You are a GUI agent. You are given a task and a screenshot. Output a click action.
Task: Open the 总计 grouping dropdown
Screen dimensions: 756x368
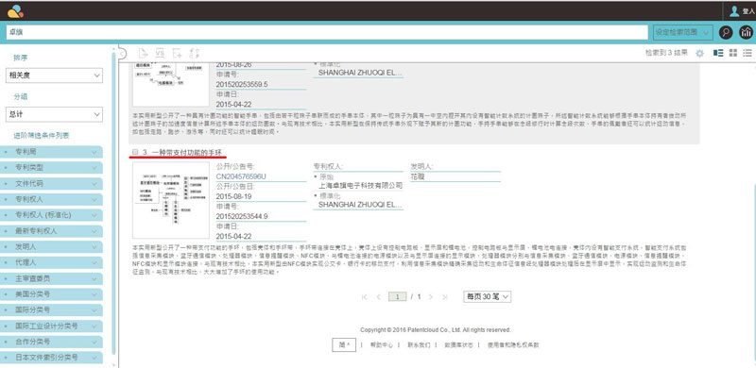click(x=54, y=114)
